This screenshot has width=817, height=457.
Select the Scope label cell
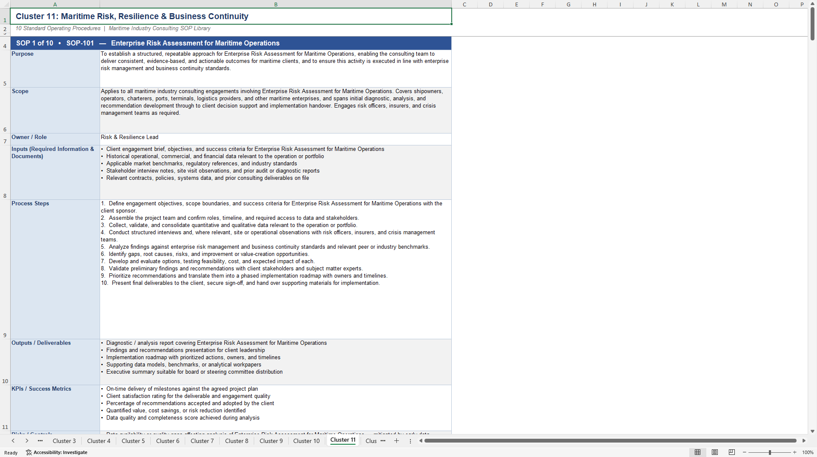click(55, 110)
